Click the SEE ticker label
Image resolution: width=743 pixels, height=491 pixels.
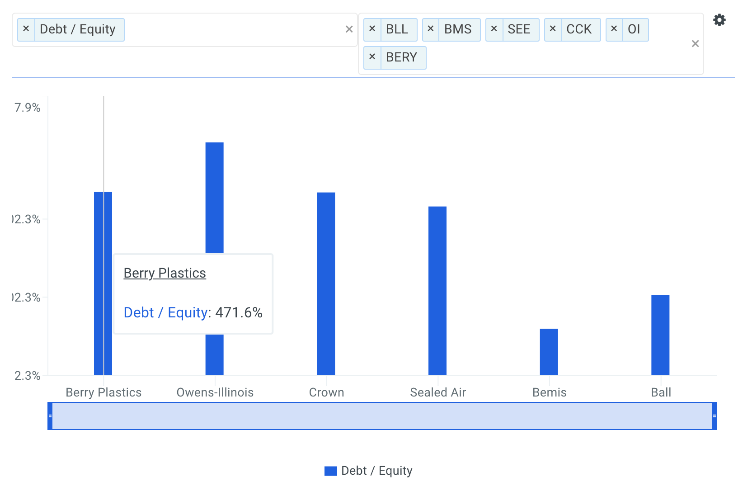(519, 29)
